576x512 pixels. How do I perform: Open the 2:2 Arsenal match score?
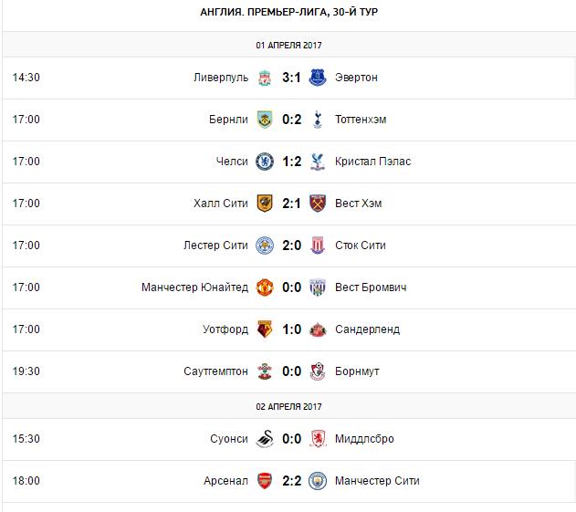[290, 481]
